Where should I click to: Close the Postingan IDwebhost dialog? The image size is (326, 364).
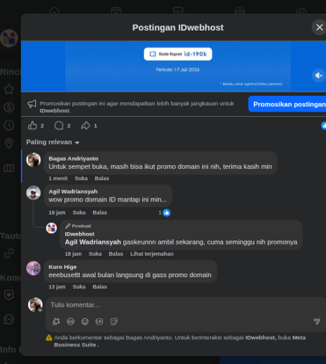coord(319,27)
